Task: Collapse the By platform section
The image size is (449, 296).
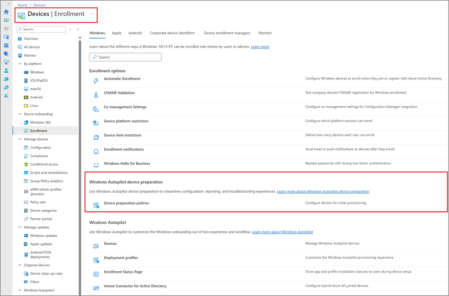Action: (20, 63)
